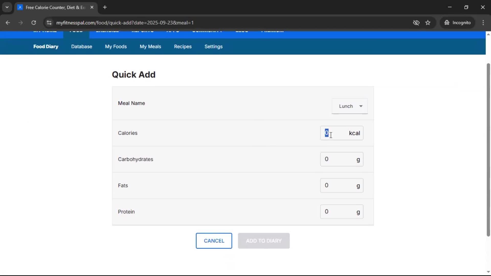Click the browser forward arrow

[20, 22]
